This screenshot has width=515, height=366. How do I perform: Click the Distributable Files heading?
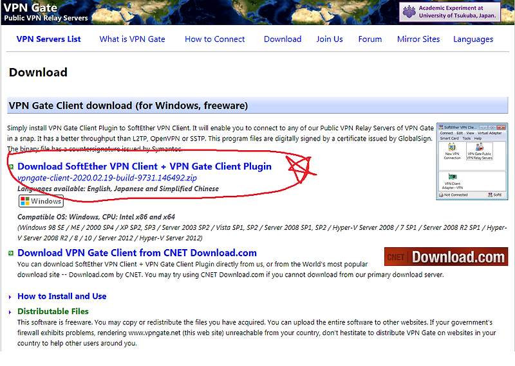click(53, 311)
